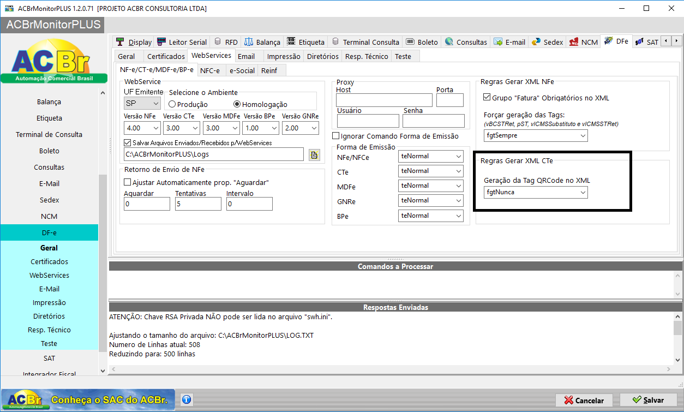Screen dimensions: 684x412
Task: Open the Boleto tab icon
Action: pyautogui.click(x=411, y=41)
